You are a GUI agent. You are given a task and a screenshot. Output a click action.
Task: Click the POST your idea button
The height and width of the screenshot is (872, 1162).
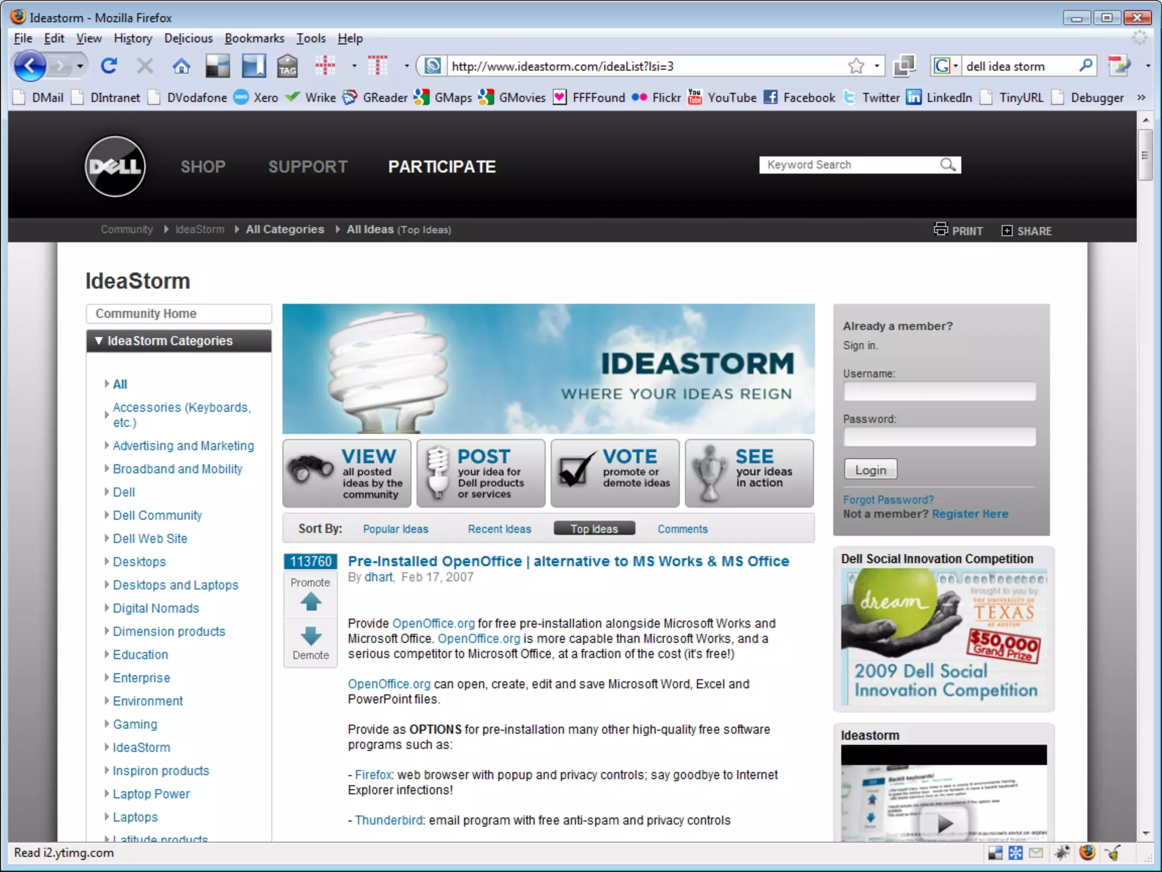(x=481, y=473)
